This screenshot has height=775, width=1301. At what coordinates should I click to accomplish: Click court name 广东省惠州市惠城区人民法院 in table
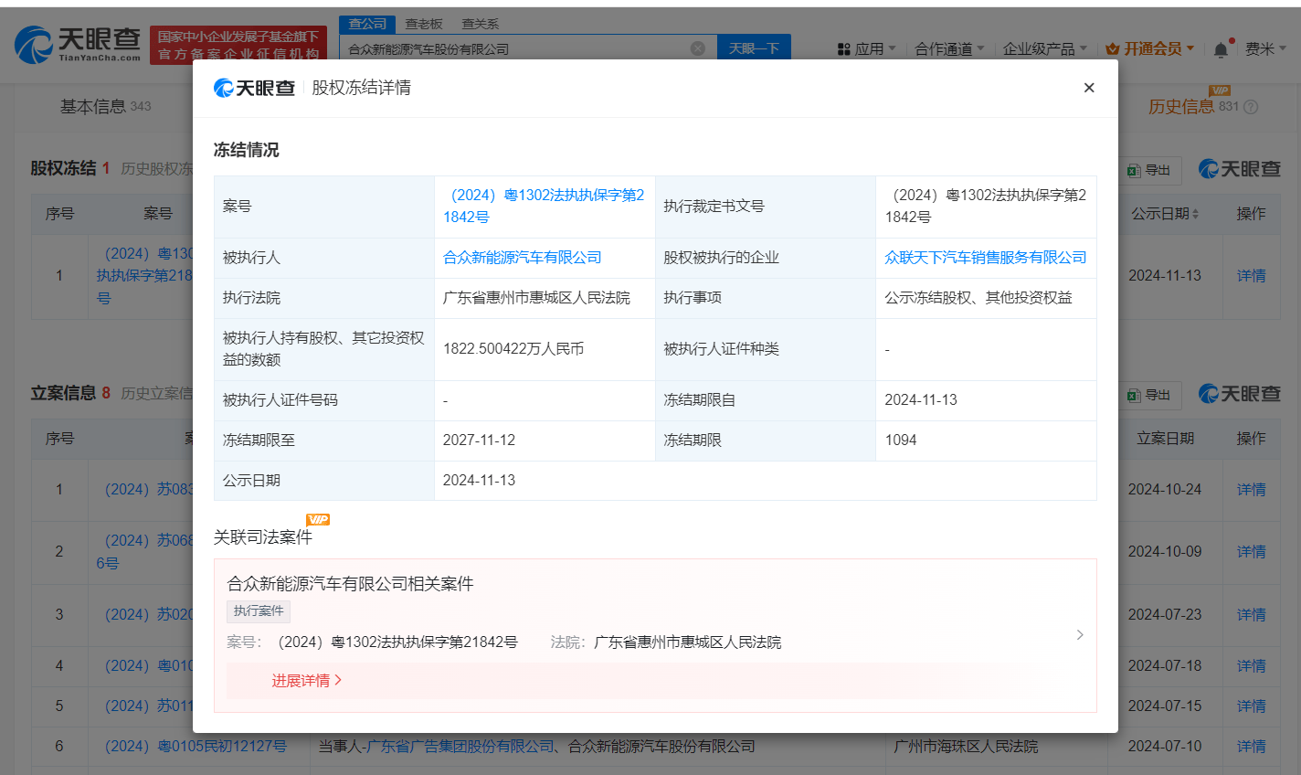pos(536,298)
